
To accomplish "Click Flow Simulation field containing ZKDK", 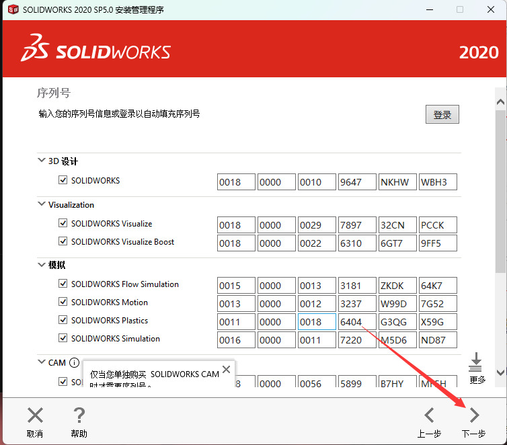I will [x=397, y=286].
